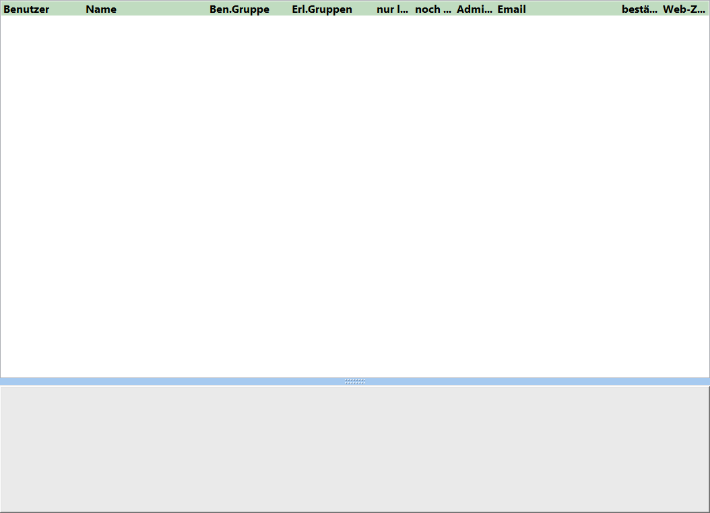Sort the list by Benutzer column
Image resolution: width=710 pixels, height=513 pixels.
tap(27, 9)
